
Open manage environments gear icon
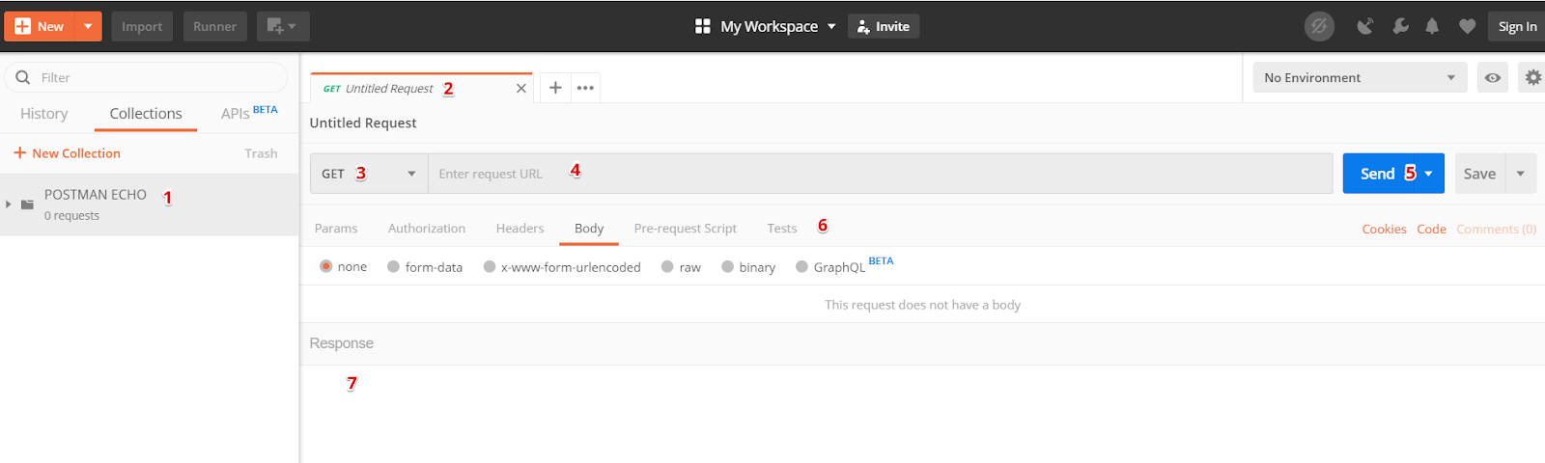(1532, 77)
